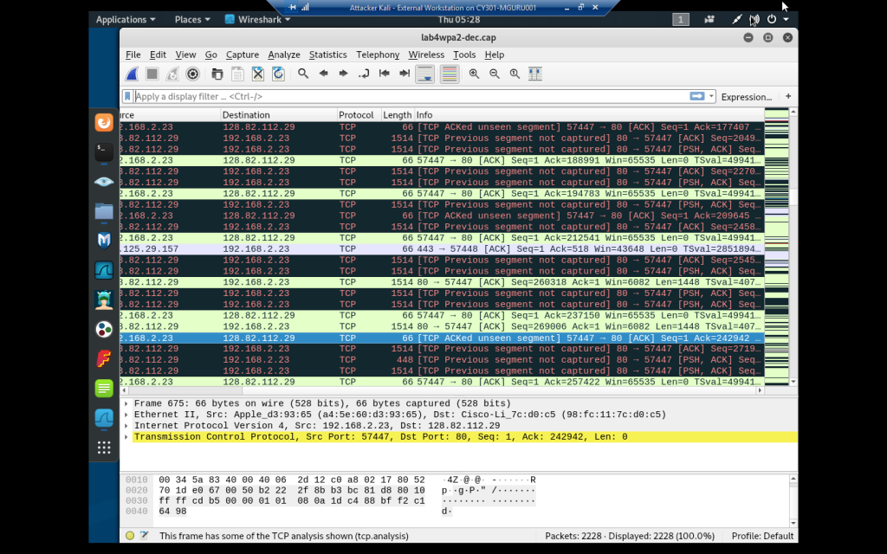Toggle packet list colorization
This screenshot has width=887, height=554.
450,74
